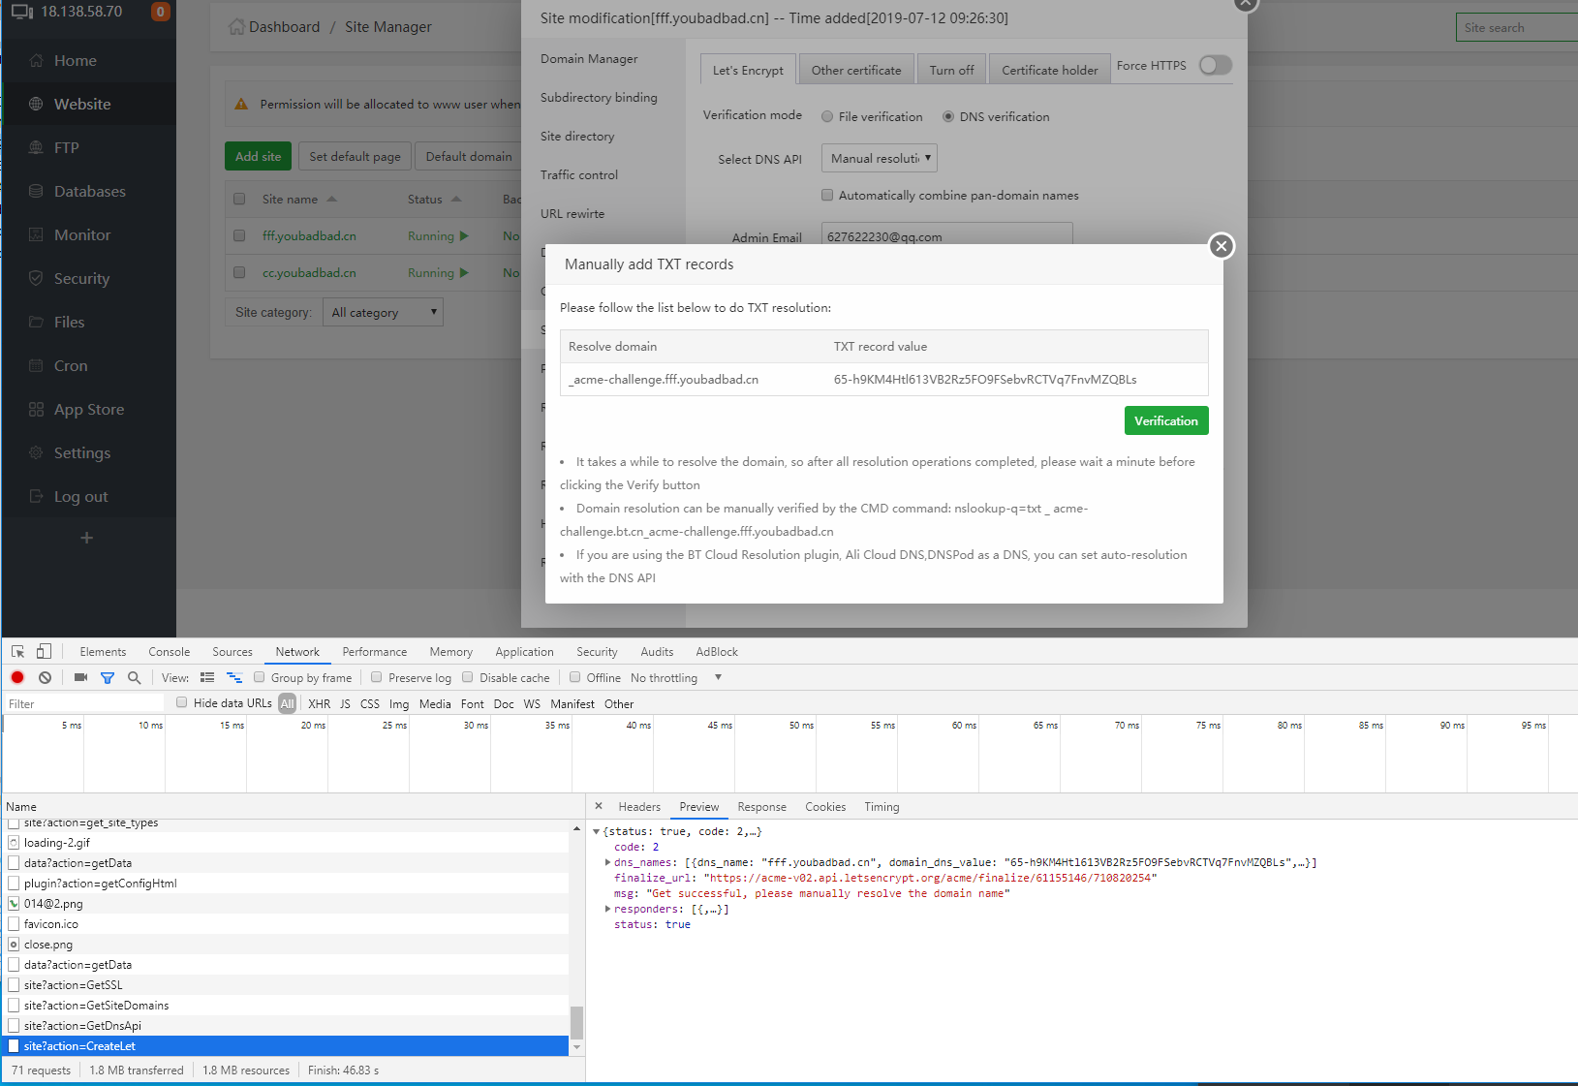
Task: Close the Manually add TXT records popup
Action: (1221, 246)
